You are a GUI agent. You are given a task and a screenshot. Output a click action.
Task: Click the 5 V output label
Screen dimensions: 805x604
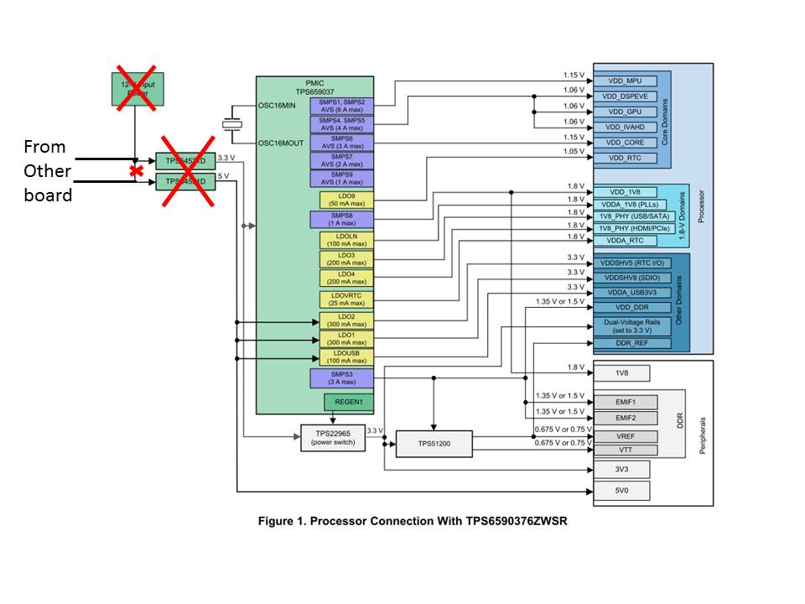(223, 176)
